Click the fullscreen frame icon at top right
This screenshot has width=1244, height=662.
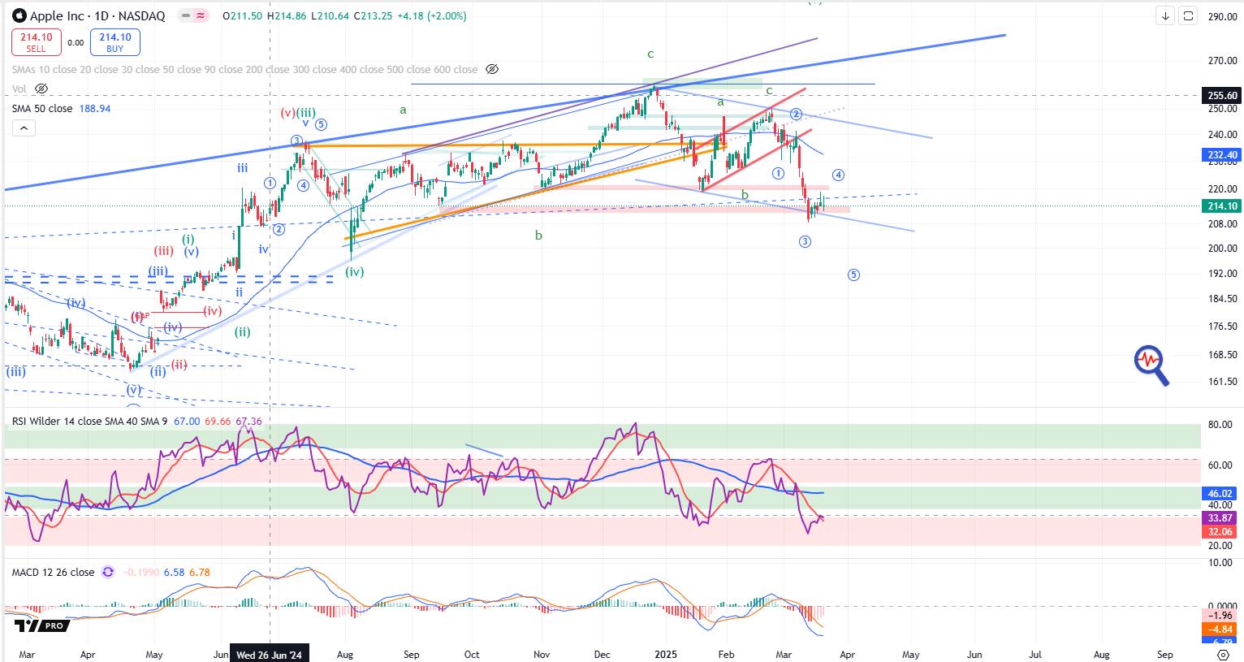pos(1188,15)
